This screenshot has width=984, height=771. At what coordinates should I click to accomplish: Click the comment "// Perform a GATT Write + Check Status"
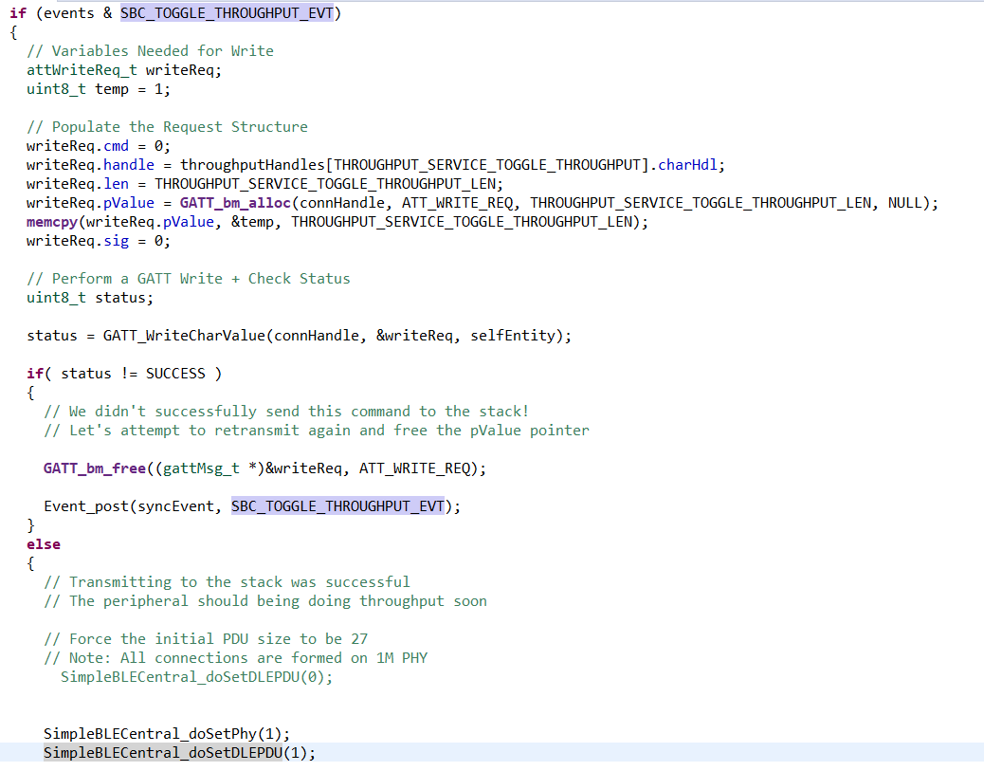(189, 279)
